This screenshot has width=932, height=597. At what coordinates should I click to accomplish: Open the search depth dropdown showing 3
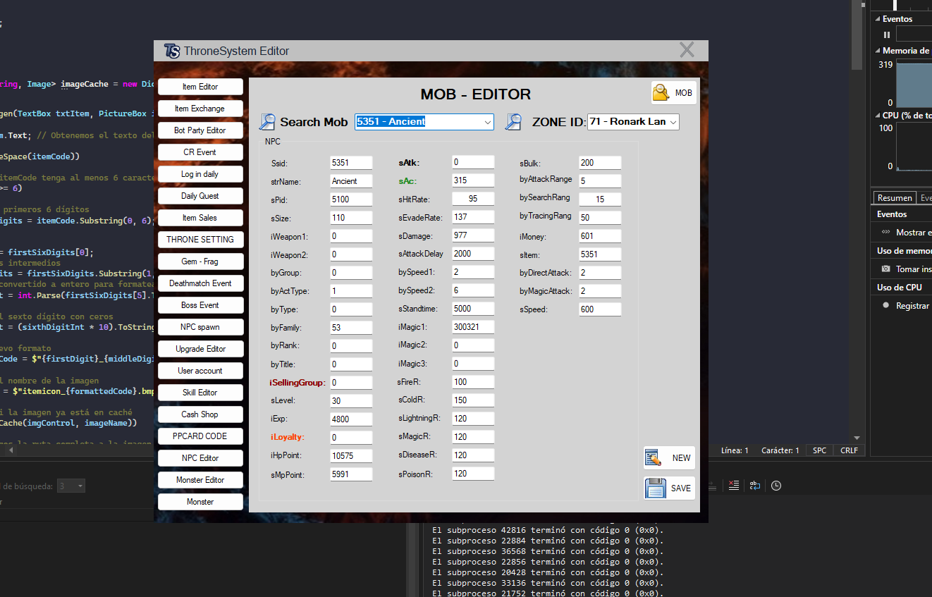pos(71,486)
